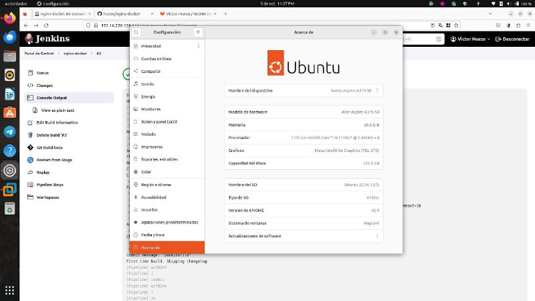Select Compartir in the settings sidebar
This screenshot has width=535, height=301.
coord(167,72)
